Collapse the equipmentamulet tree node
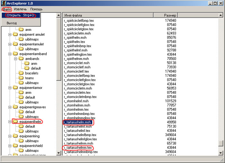This screenshot has width=225, height=163. click(x=10, y=44)
